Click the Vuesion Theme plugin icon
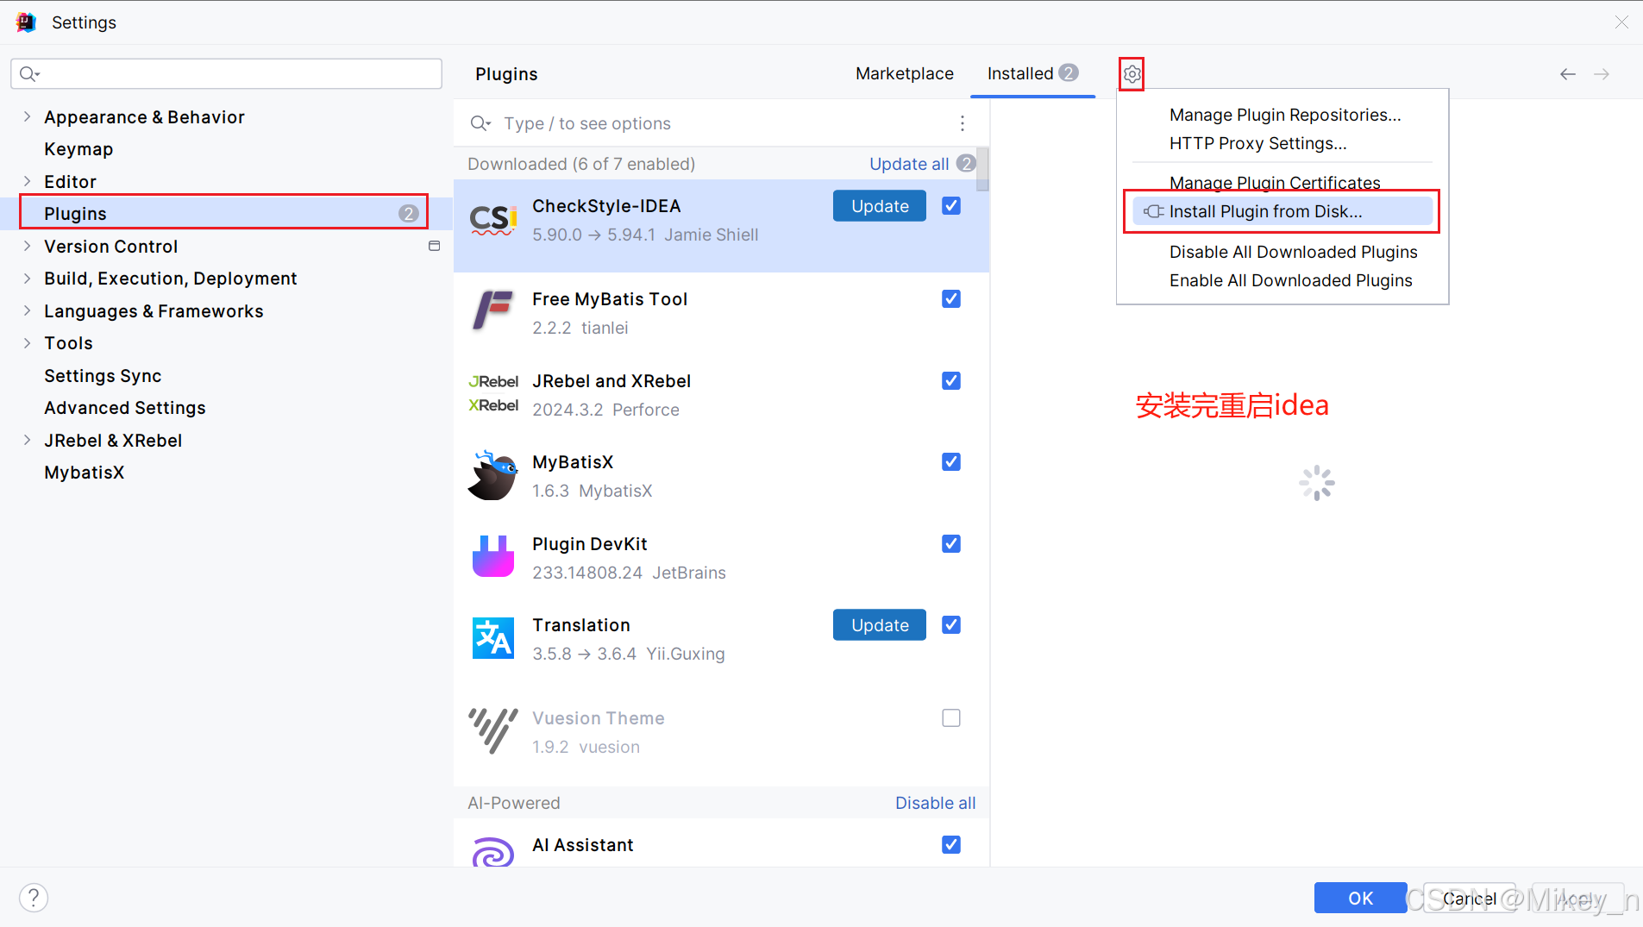Image resolution: width=1643 pixels, height=927 pixels. tap(493, 731)
